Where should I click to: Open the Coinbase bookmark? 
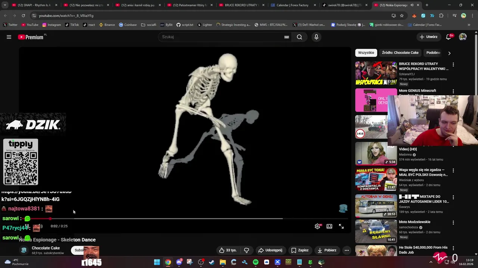click(128, 25)
